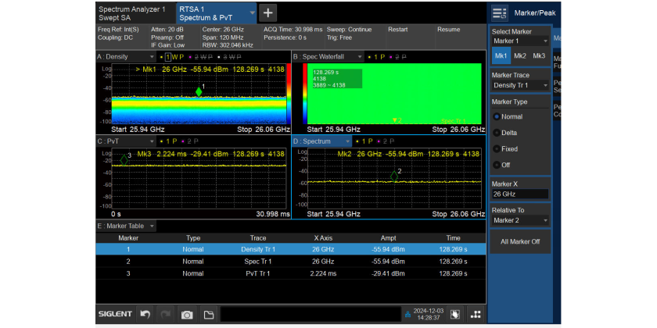Click the window layout grid icon
Viewport: 657px width, 328px height.
tap(476, 314)
